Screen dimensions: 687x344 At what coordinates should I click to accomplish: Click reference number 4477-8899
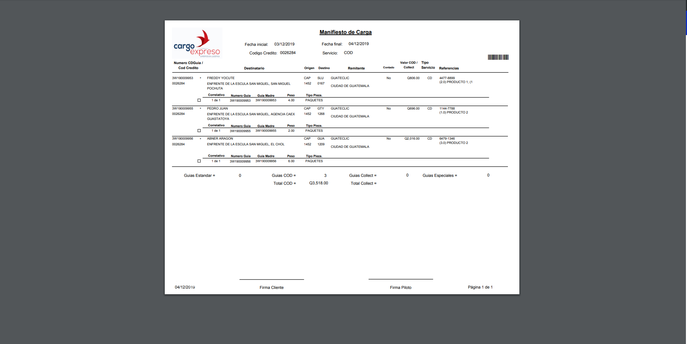tap(447, 78)
